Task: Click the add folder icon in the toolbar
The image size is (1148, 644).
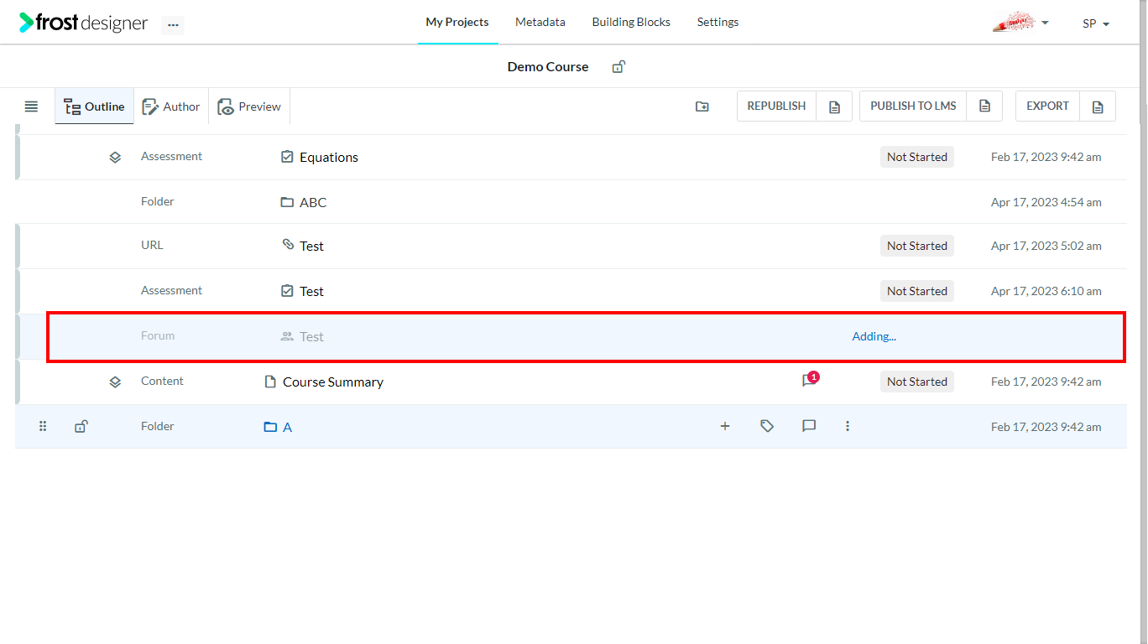Action: coord(702,106)
